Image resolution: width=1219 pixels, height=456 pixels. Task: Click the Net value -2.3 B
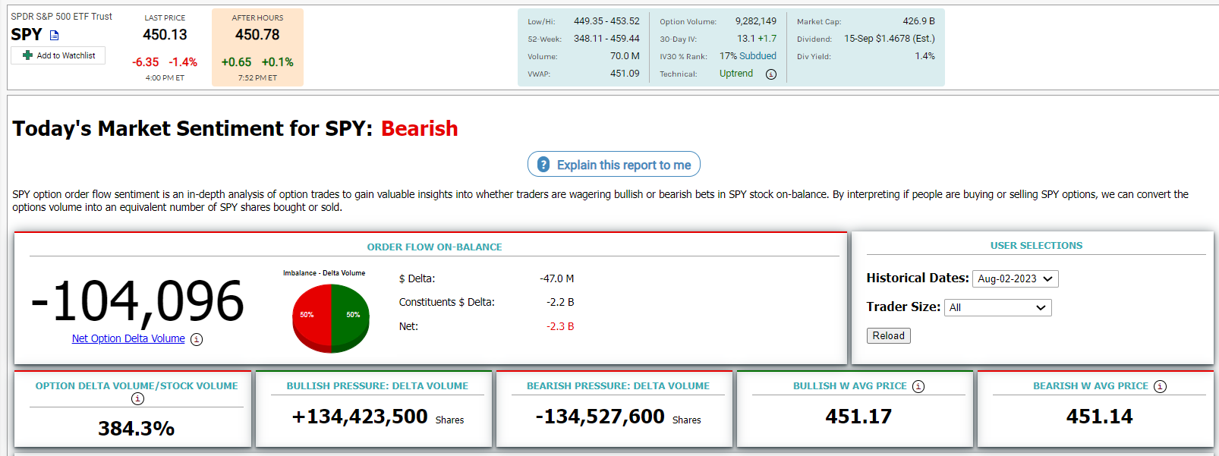point(560,326)
